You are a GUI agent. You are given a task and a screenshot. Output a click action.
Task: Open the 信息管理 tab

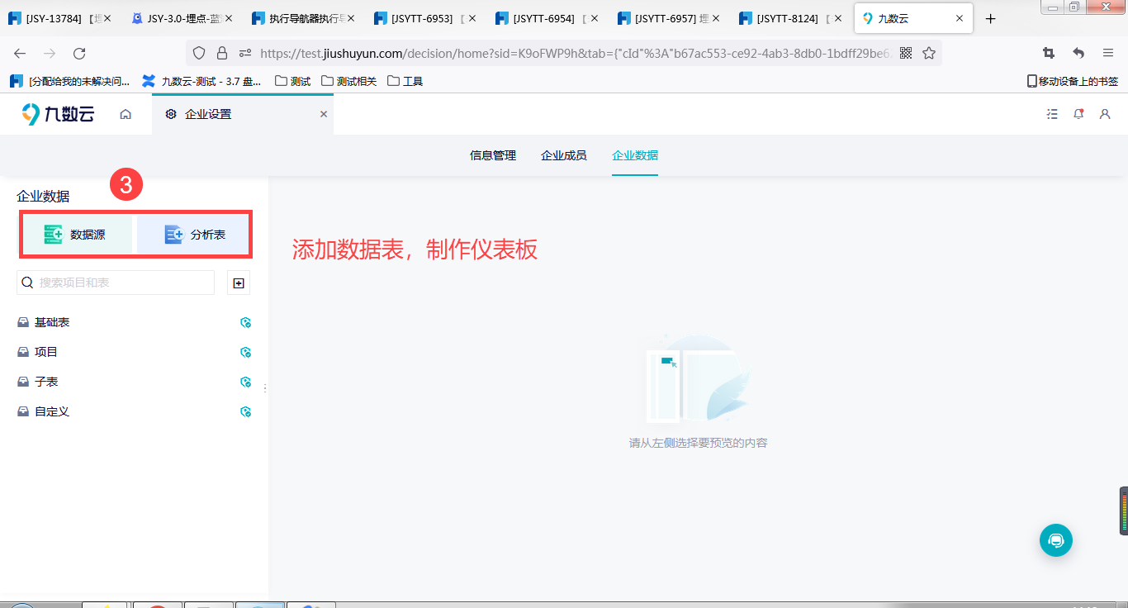click(x=493, y=155)
